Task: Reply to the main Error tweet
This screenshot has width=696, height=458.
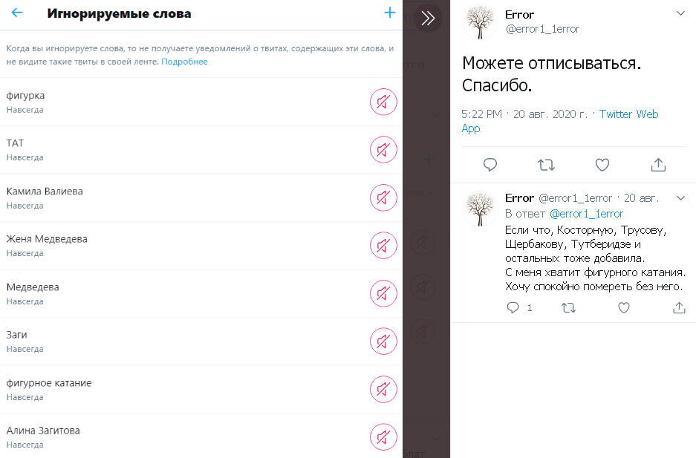Action: [490, 165]
